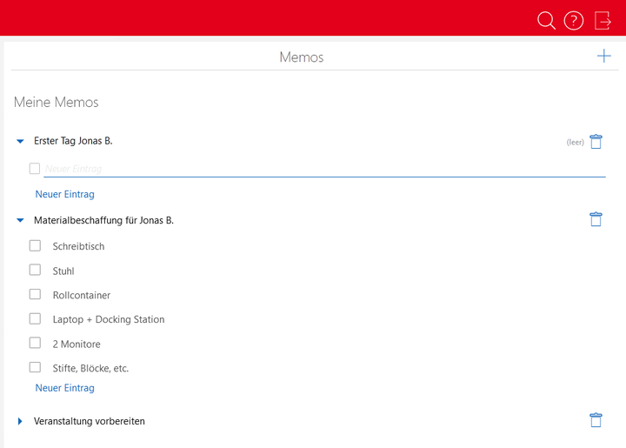Tick the Stuhl checkbox
This screenshot has height=448, width=626.
tap(36, 271)
